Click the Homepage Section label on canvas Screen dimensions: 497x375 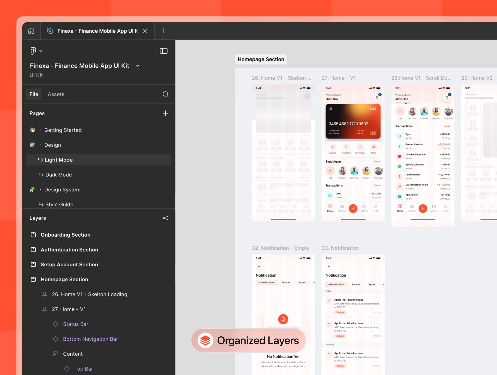point(261,59)
